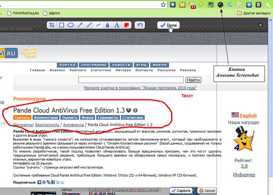The width and height of the screenshot is (273, 195).
Task: Switch to the ПОРТАЛ tab
Action: 67,65
